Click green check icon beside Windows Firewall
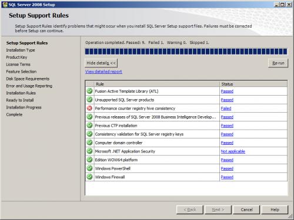The image size is (294, 220). click(x=89, y=177)
